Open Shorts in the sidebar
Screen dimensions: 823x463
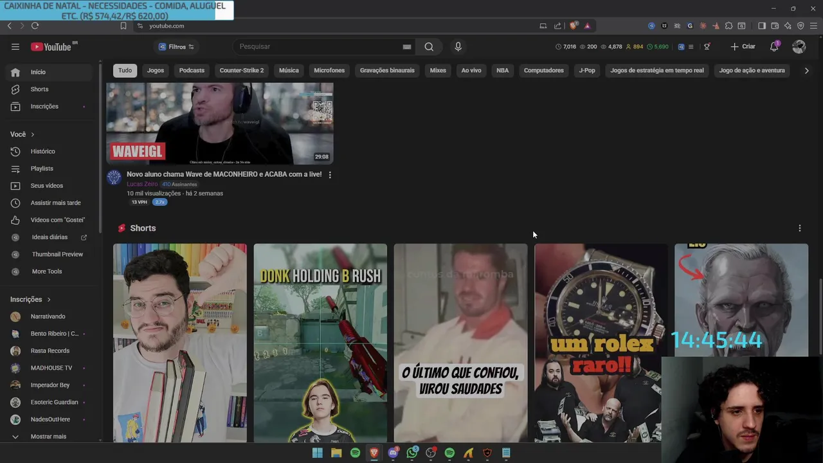click(x=49, y=89)
